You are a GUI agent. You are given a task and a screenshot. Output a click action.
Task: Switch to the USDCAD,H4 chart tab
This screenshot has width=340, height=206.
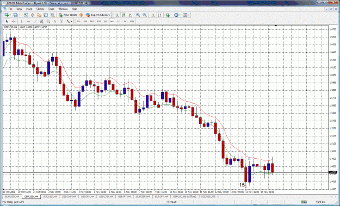[x=106, y=197]
